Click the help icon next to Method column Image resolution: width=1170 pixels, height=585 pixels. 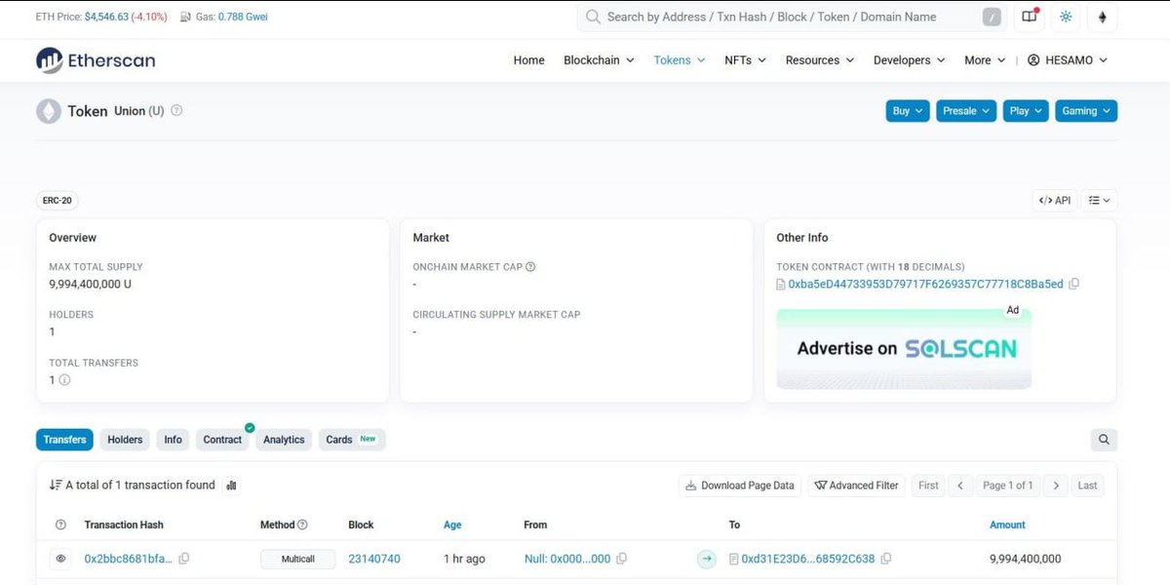[302, 525]
